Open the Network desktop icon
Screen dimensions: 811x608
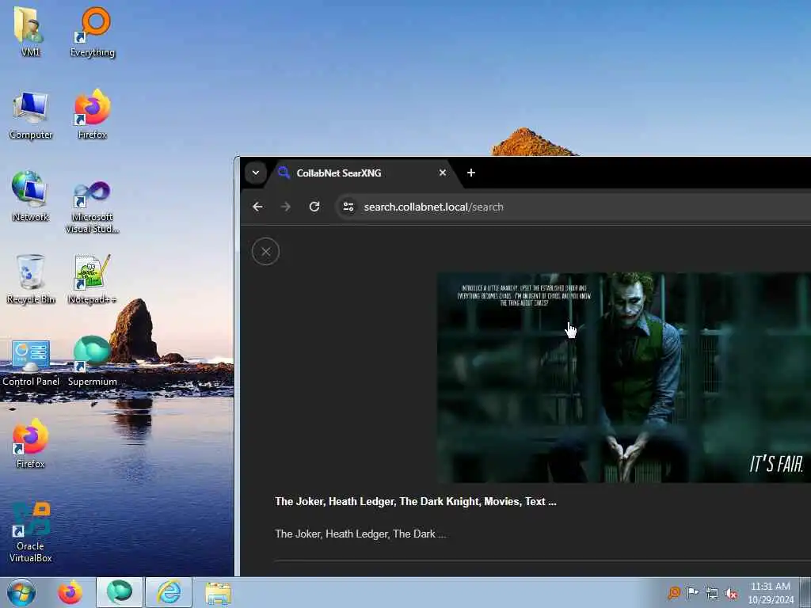(31, 196)
